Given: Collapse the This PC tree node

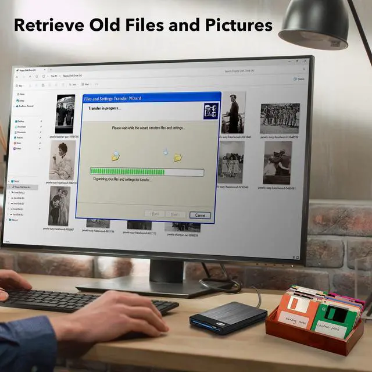Looking at the screenshot, I should pyautogui.click(x=10, y=181).
